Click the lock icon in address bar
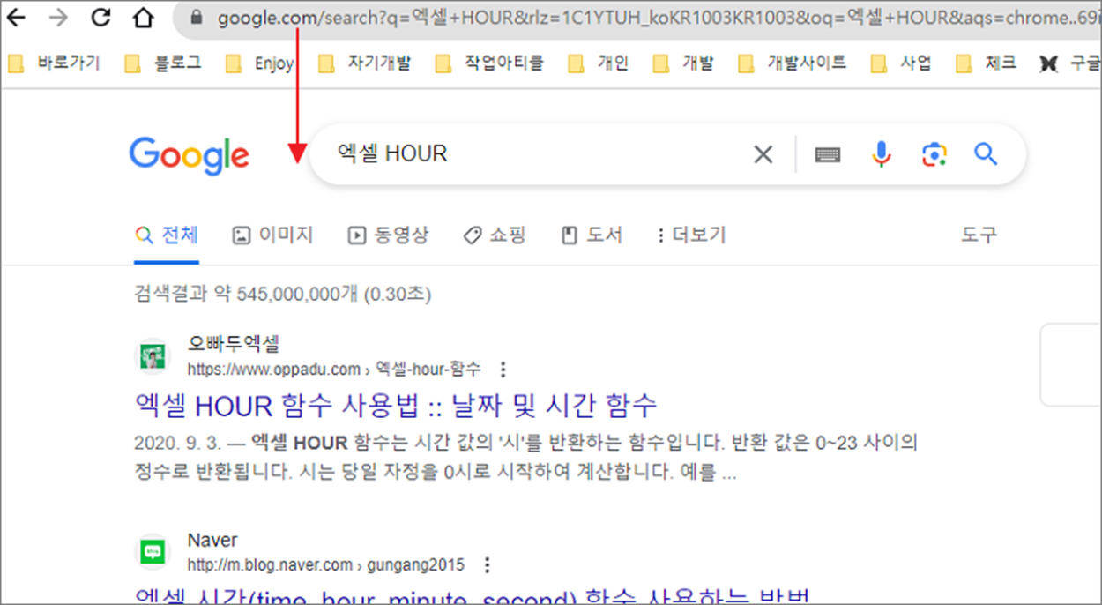 197,18
